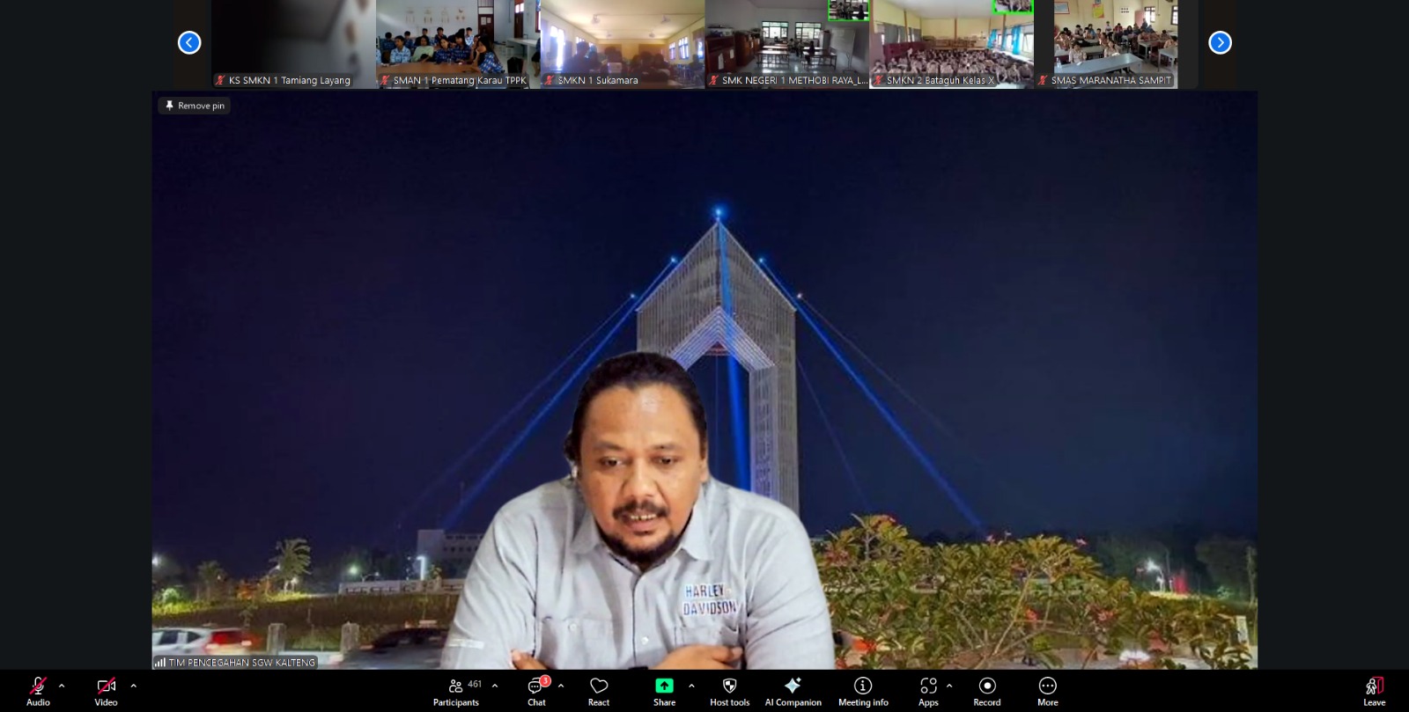Viewport: 1409px width, 712px height.
Task: Click the green Share screen icon
Action: click(x=664, y=686)
